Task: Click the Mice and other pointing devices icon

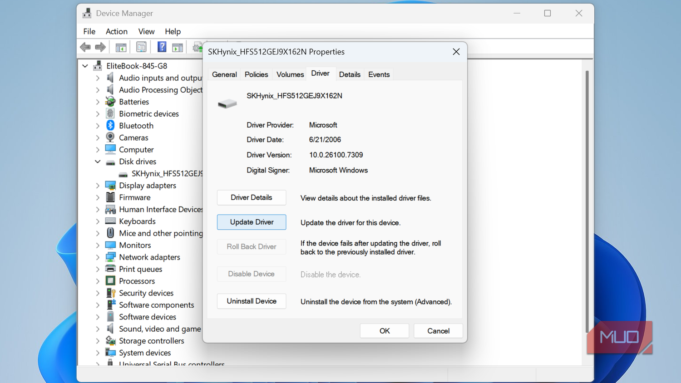Action: [x=110, y=233]
